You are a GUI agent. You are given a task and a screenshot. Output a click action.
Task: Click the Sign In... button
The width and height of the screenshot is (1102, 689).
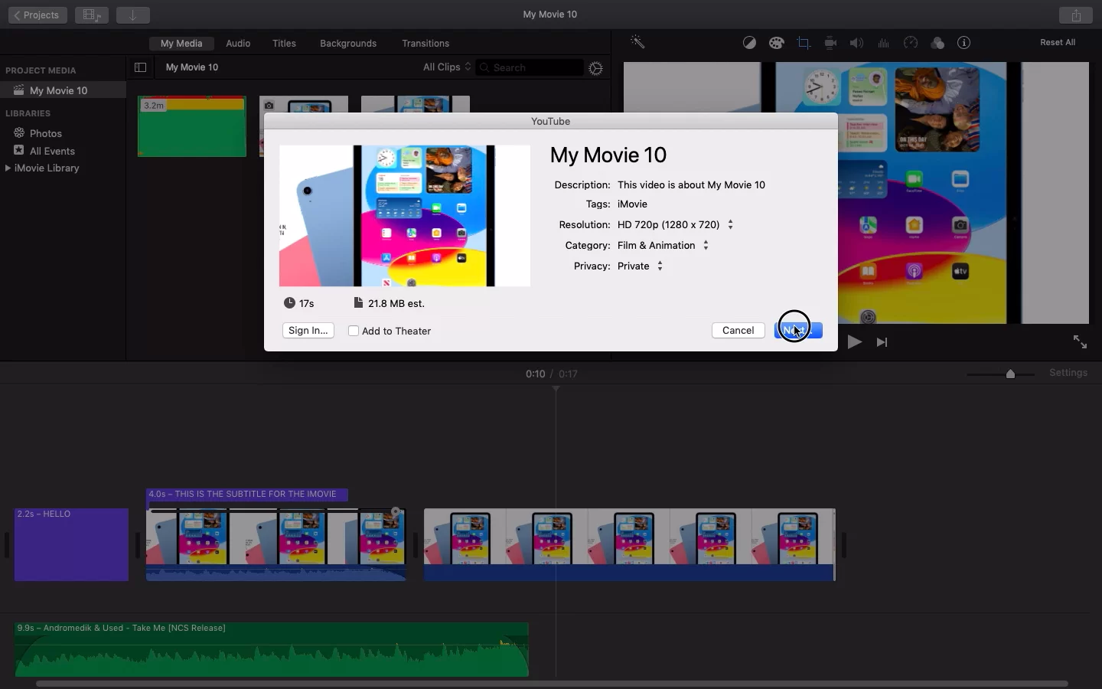click(308, 331)
